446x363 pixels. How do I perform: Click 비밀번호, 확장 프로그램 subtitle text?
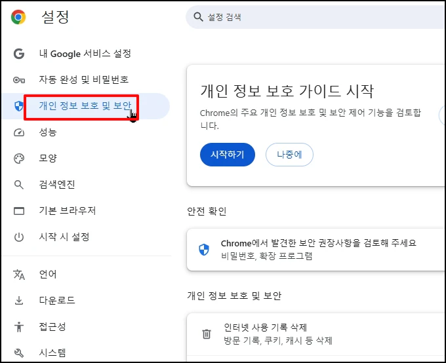click(267, 256)
